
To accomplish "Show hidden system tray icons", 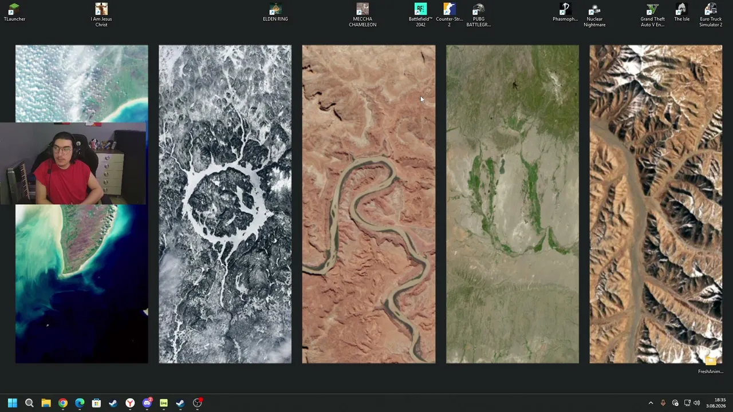I will pos(651,403).
